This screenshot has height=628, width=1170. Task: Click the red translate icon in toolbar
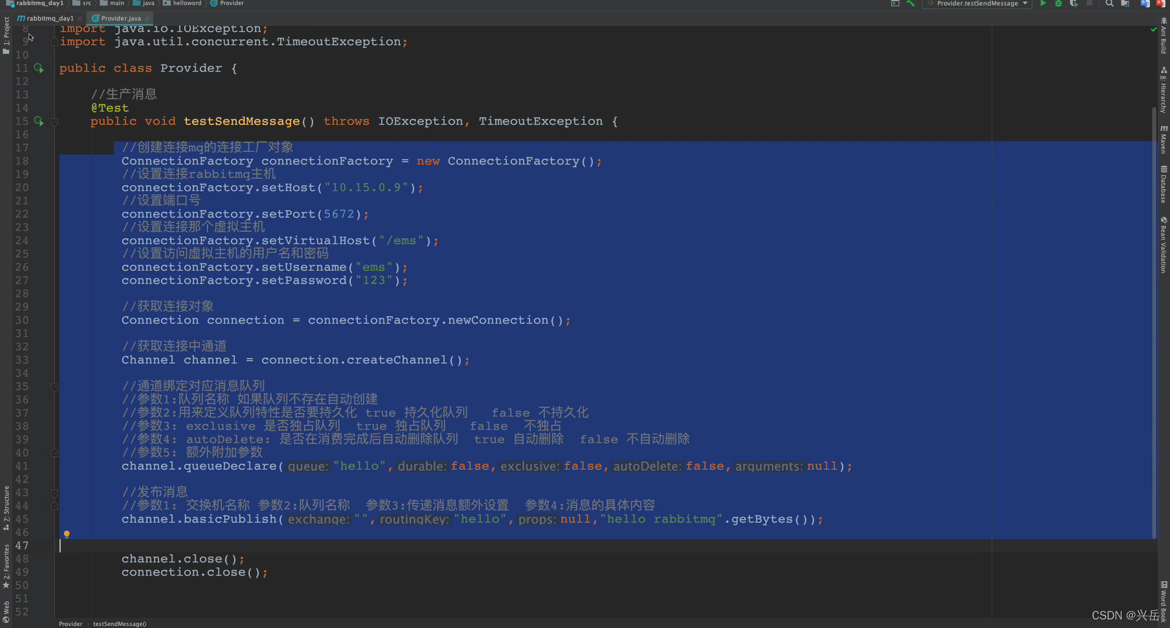[x=1160, y=4]
